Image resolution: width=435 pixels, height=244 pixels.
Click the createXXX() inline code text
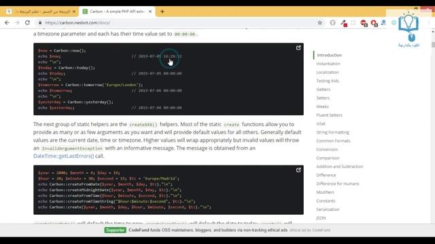pos(143,125)
